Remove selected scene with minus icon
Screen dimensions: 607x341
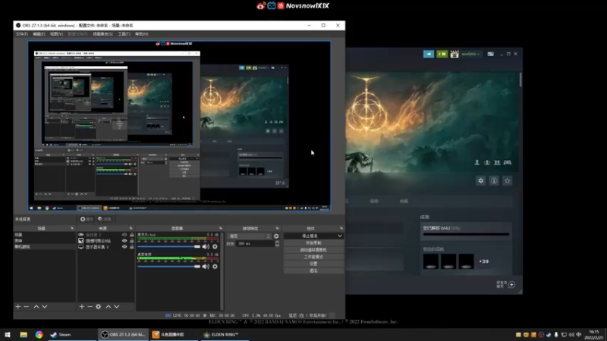point(27,307)
